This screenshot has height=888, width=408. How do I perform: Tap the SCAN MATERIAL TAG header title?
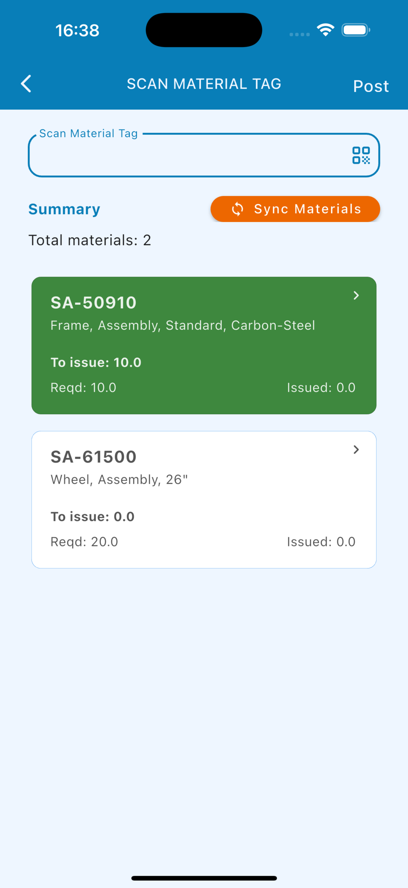coord(204,84)
